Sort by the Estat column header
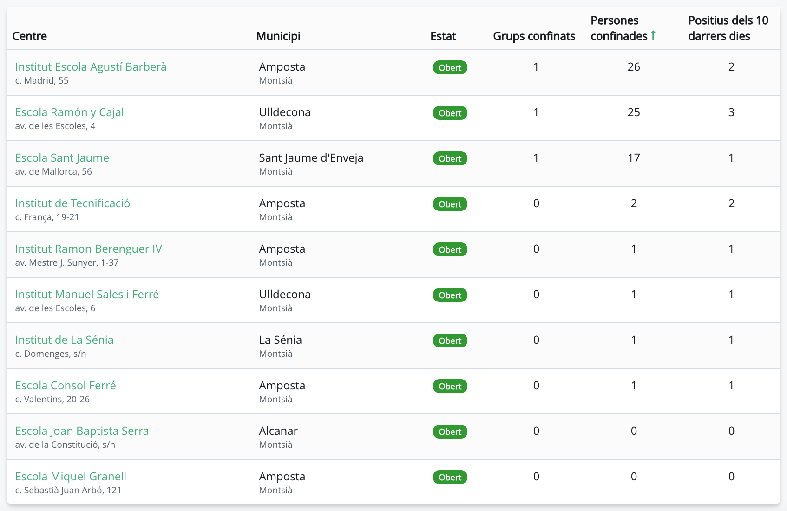The width and height of the screenshot is (787, 511). point(443,36)
